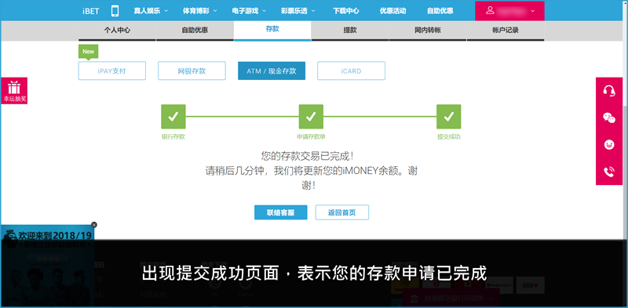
Task: Open 自助优惠 in top navigation bar
Action: pyautogui.click(x=440, y=11)
